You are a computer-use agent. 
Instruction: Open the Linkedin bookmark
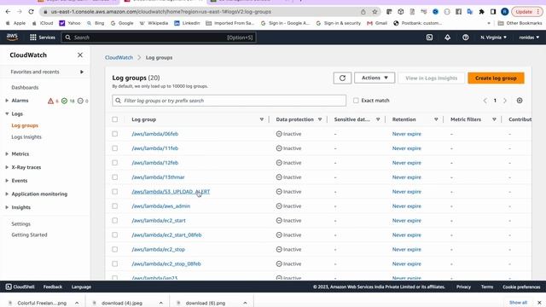[187, 23]
